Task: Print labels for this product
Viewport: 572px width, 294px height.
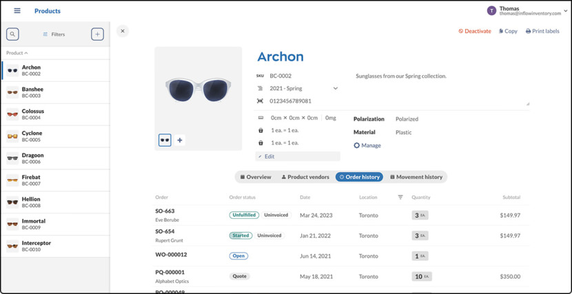Action: click(x=542, y=31)
